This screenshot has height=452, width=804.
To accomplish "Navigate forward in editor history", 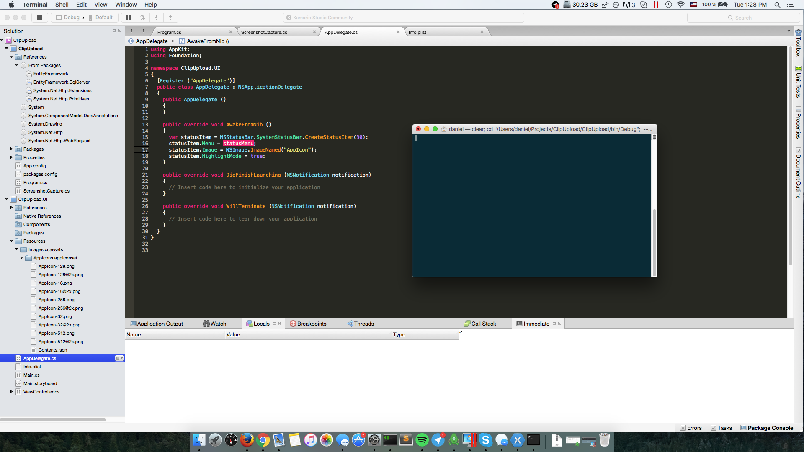I will point(144,31).
